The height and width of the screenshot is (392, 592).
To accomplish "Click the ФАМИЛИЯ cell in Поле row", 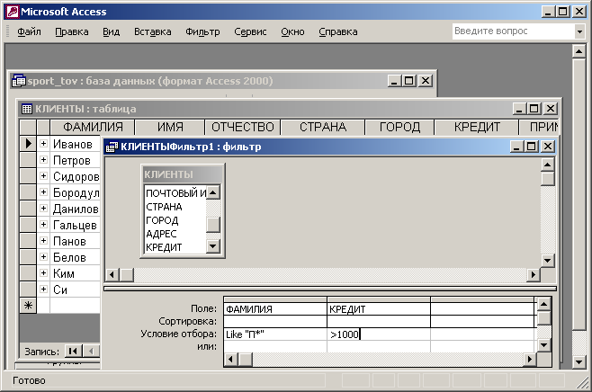I will tap(275, 309).
